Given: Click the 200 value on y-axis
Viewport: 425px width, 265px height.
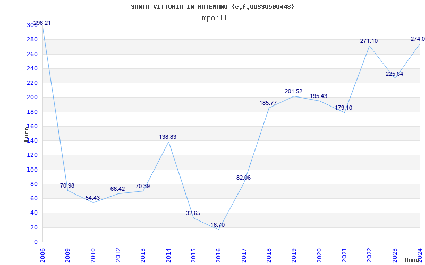Looking at the screenshot, I should (32, 98).
